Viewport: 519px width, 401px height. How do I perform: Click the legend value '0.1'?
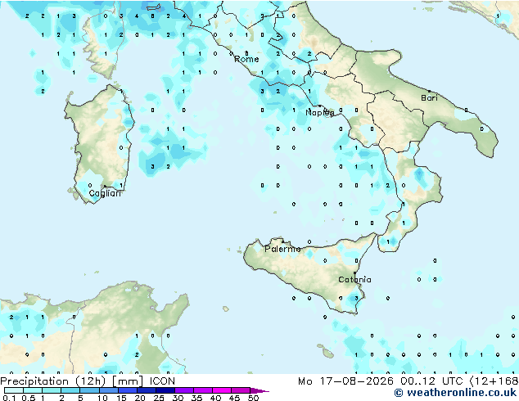pos(9,398)
